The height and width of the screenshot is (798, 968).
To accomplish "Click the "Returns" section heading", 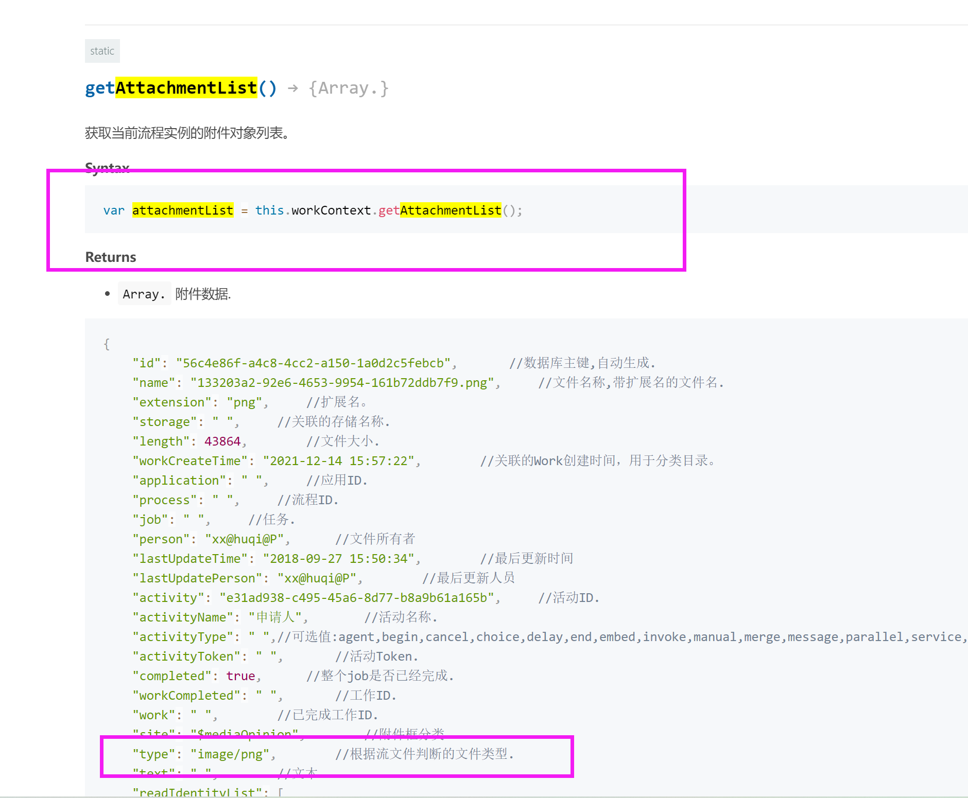I will tap(111, 257).
